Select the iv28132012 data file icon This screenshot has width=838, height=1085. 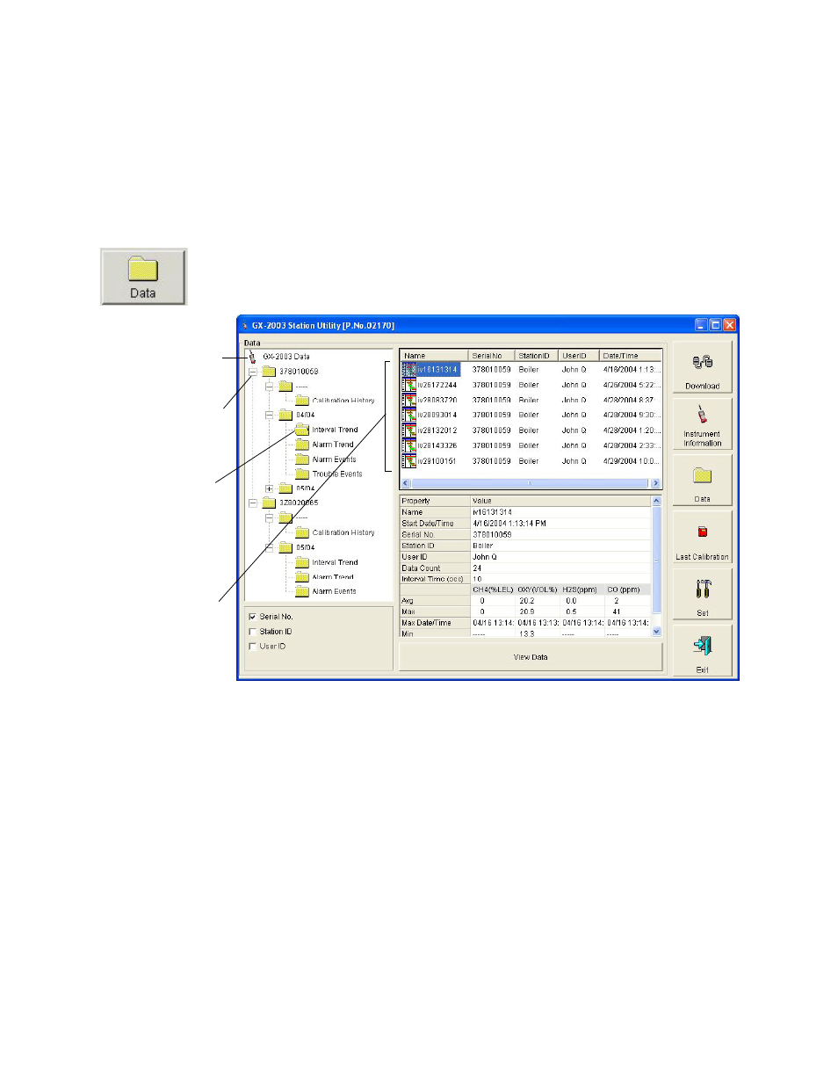[x=409, y=430]
